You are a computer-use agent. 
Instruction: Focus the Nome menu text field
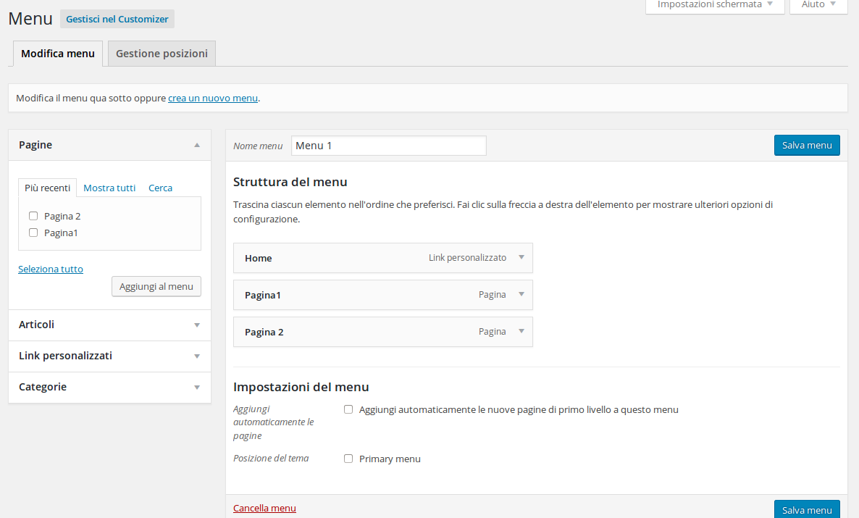(388, 146)
